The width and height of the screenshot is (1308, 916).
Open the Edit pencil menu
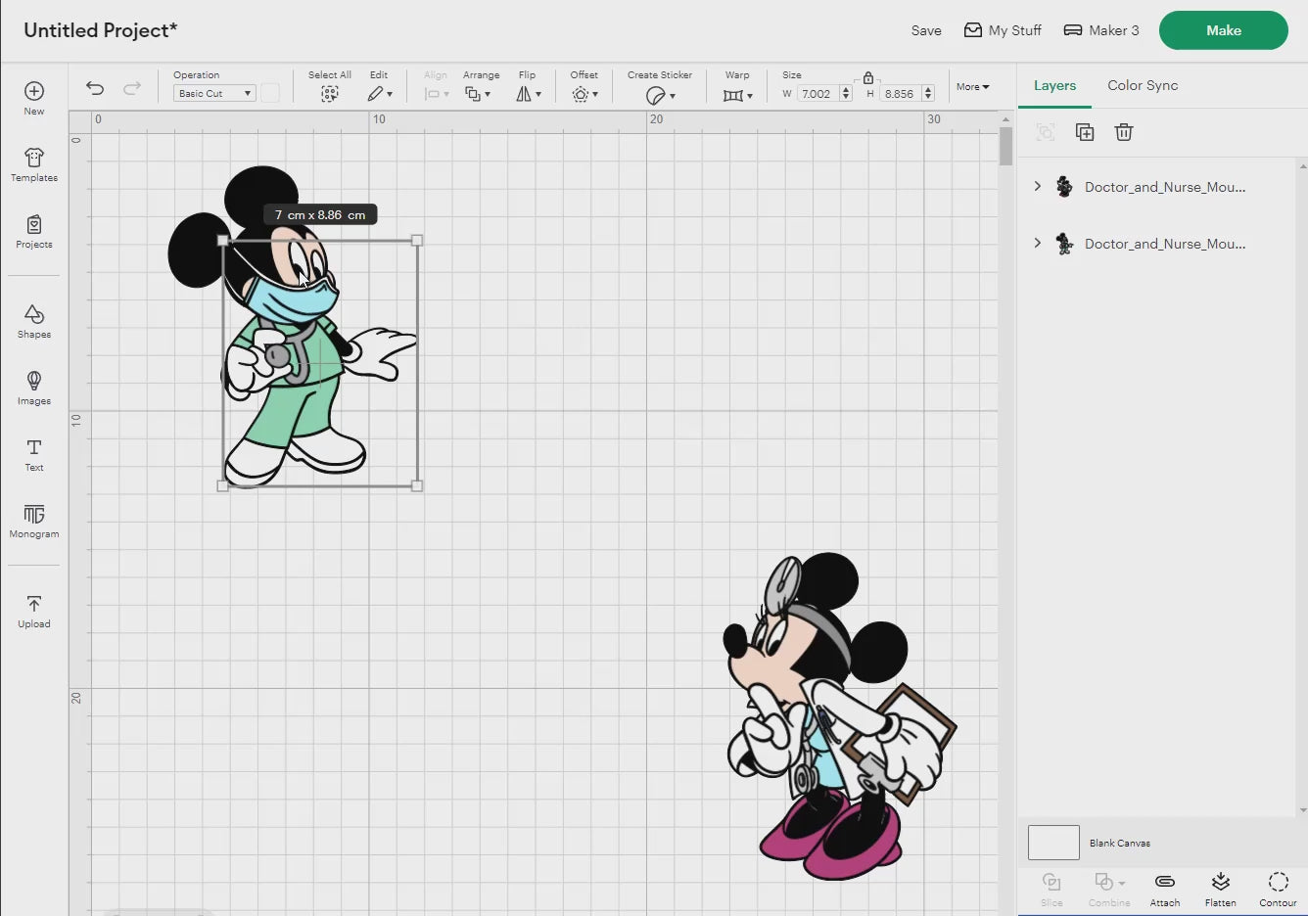[x=380, y=94]
